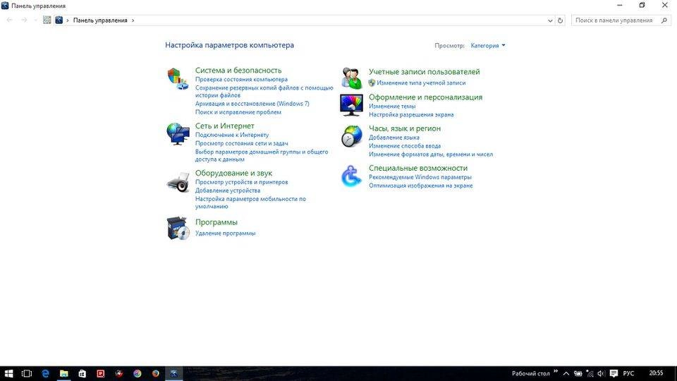Open the Windows Start menu
Screen dimensions: 677x381
[x=8, y=374]
